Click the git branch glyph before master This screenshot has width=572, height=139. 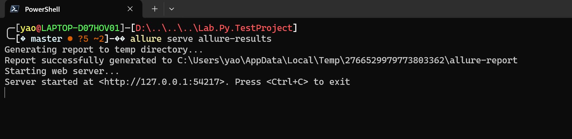pyautogui.click(x=23, y=39)
